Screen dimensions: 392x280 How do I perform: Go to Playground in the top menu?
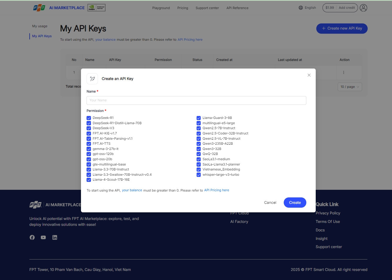click(161, 8)
